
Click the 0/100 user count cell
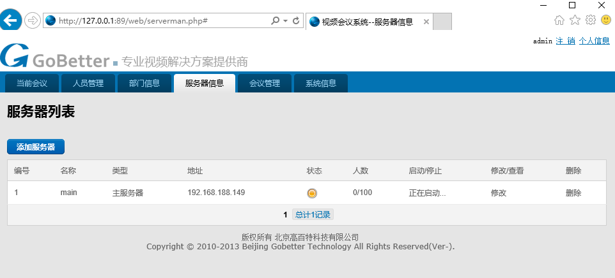point(363,193)
